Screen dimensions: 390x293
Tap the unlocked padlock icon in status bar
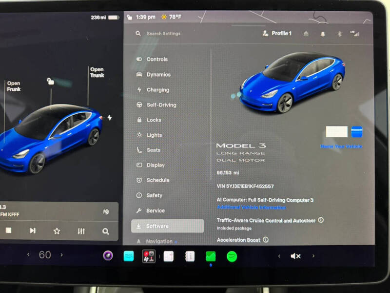click(129, 17)
